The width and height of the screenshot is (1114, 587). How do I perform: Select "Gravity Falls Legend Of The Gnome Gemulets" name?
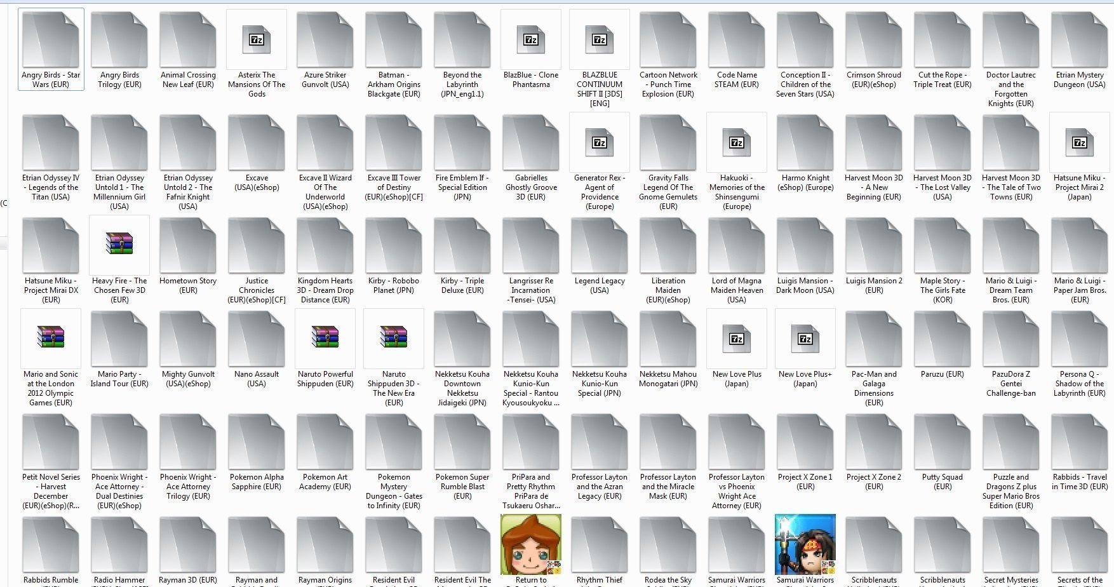point(668,192)
